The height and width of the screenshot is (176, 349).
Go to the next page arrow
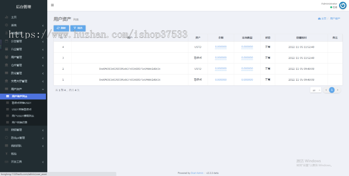coord(338,90)
